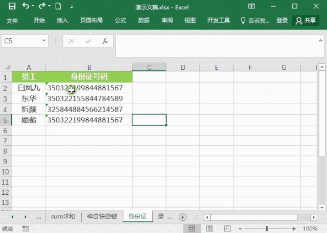Add a new sheet with the plus icon
The image size is (327, 233).
click(182, 217)
